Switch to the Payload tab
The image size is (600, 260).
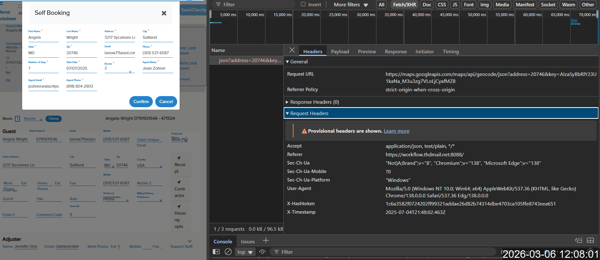(340, 51)
